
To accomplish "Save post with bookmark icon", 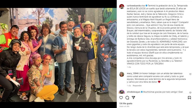I will [x=189, y=97].
